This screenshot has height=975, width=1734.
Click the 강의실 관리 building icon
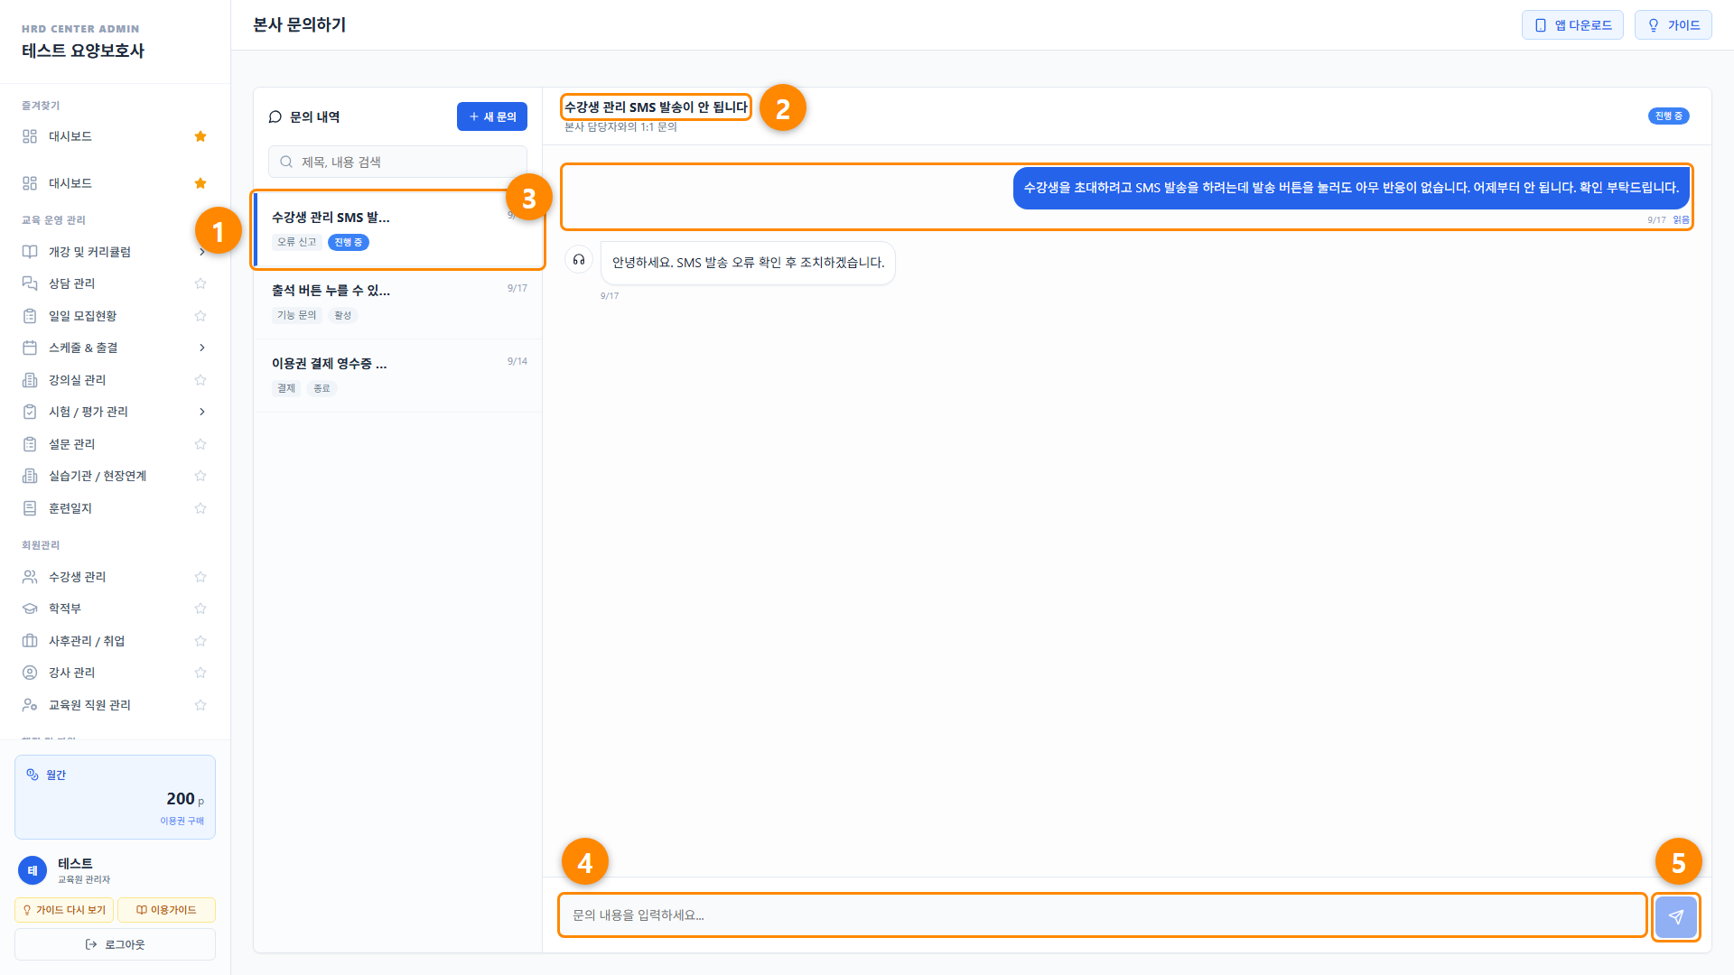[x=30, y=380]
